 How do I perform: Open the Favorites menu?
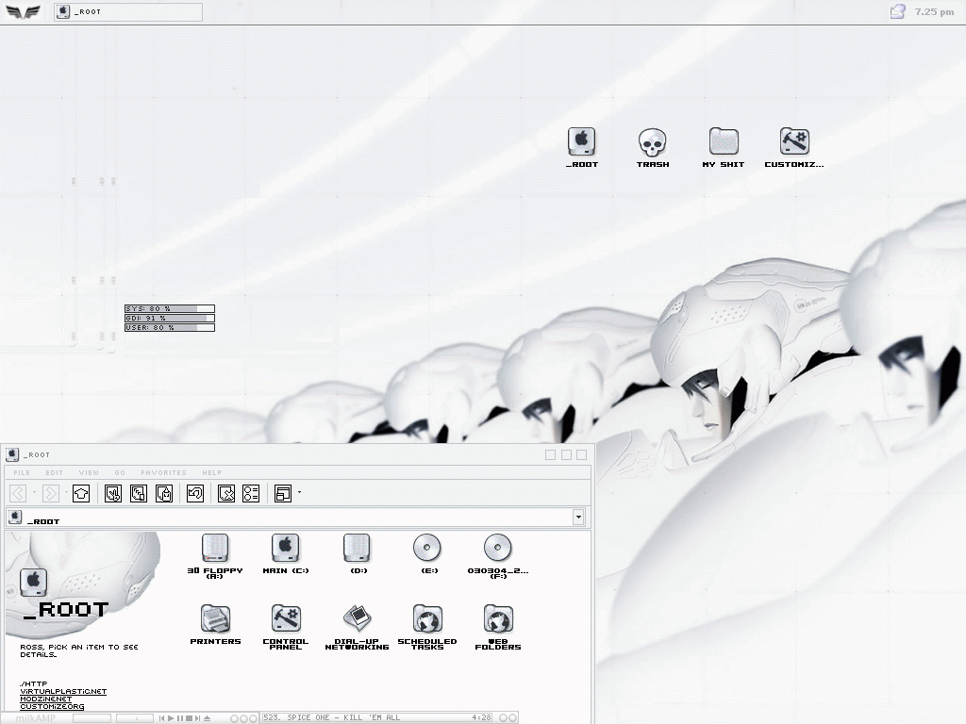tap(163, 473)
